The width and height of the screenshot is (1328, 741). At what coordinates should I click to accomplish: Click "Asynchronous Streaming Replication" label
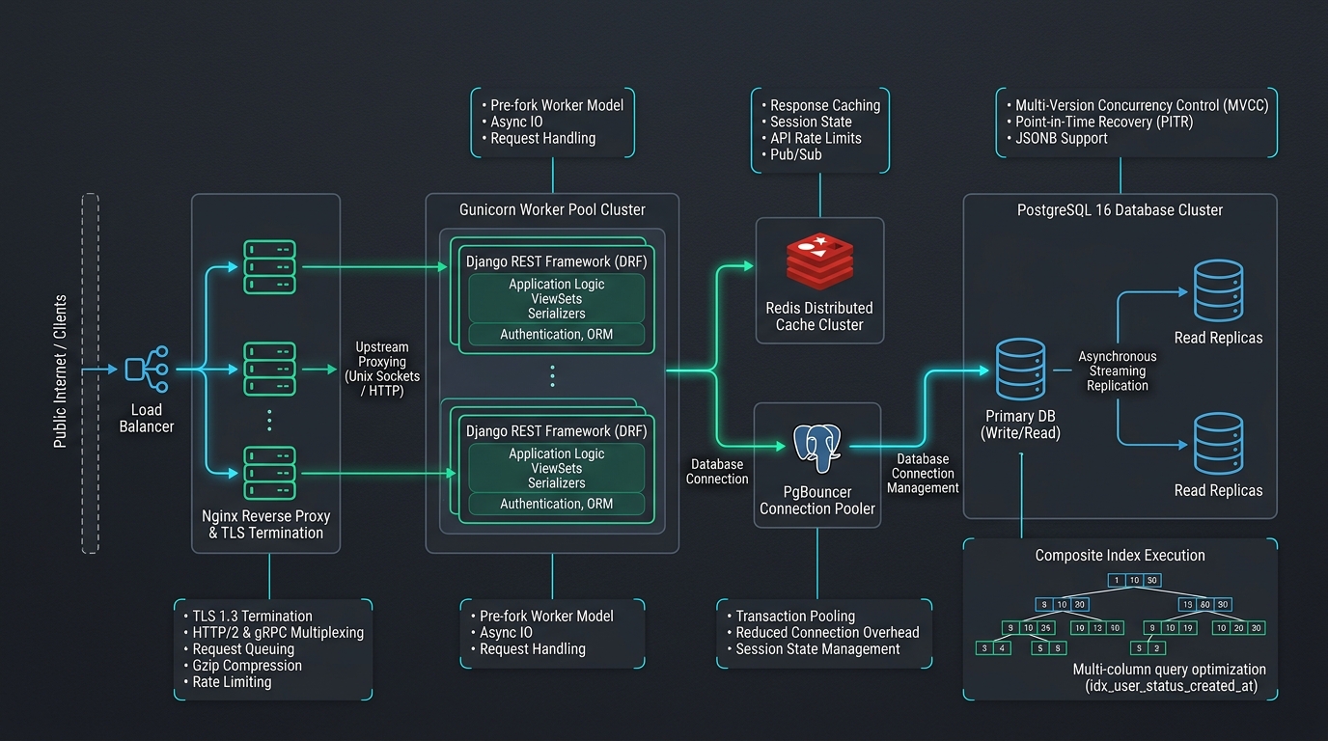tap(1118, 370)
